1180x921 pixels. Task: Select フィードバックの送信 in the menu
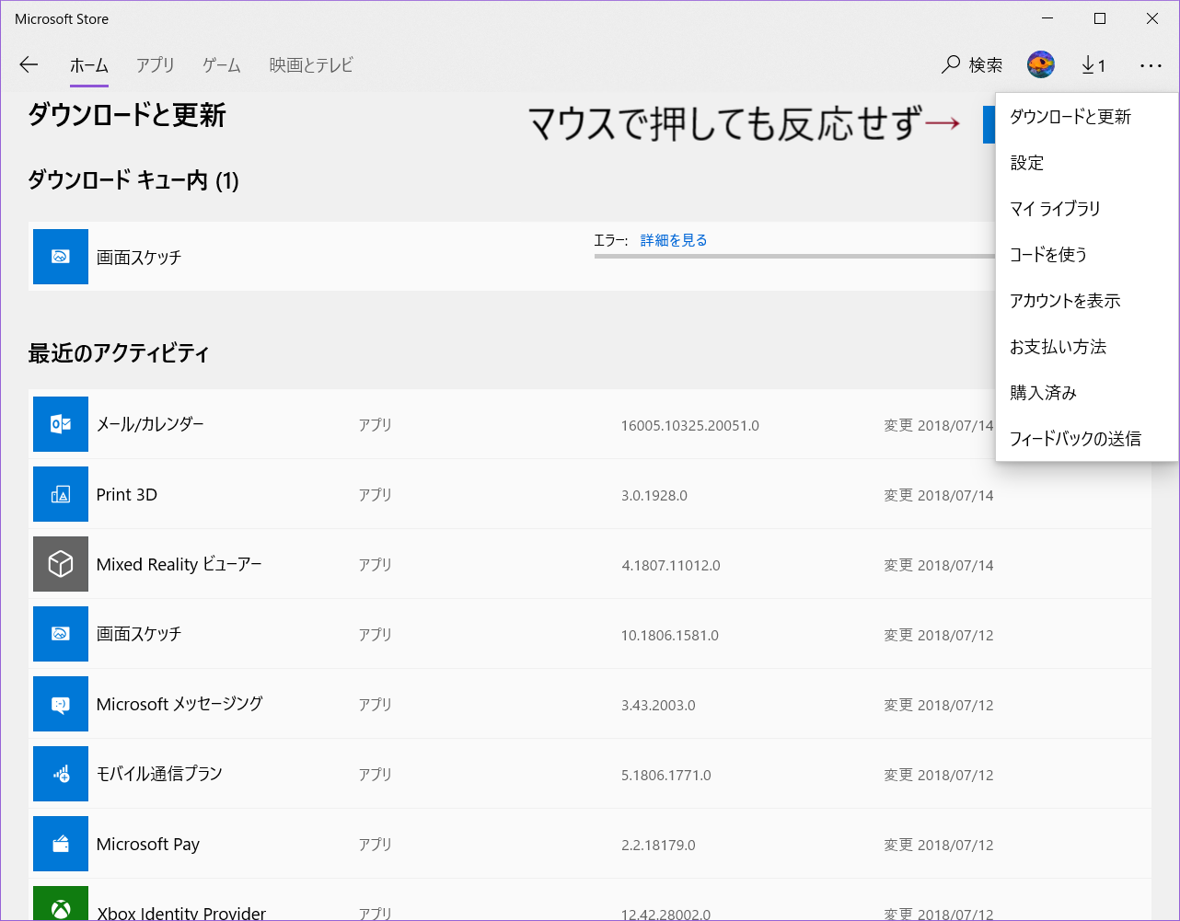coord(1087,439)
